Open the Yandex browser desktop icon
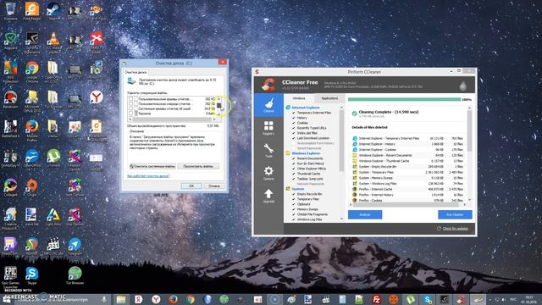 96,100
